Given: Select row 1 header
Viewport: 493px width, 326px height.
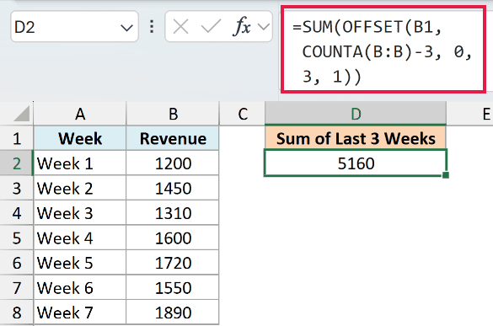Looking at the screenshot, I should [x=16, y=138].
